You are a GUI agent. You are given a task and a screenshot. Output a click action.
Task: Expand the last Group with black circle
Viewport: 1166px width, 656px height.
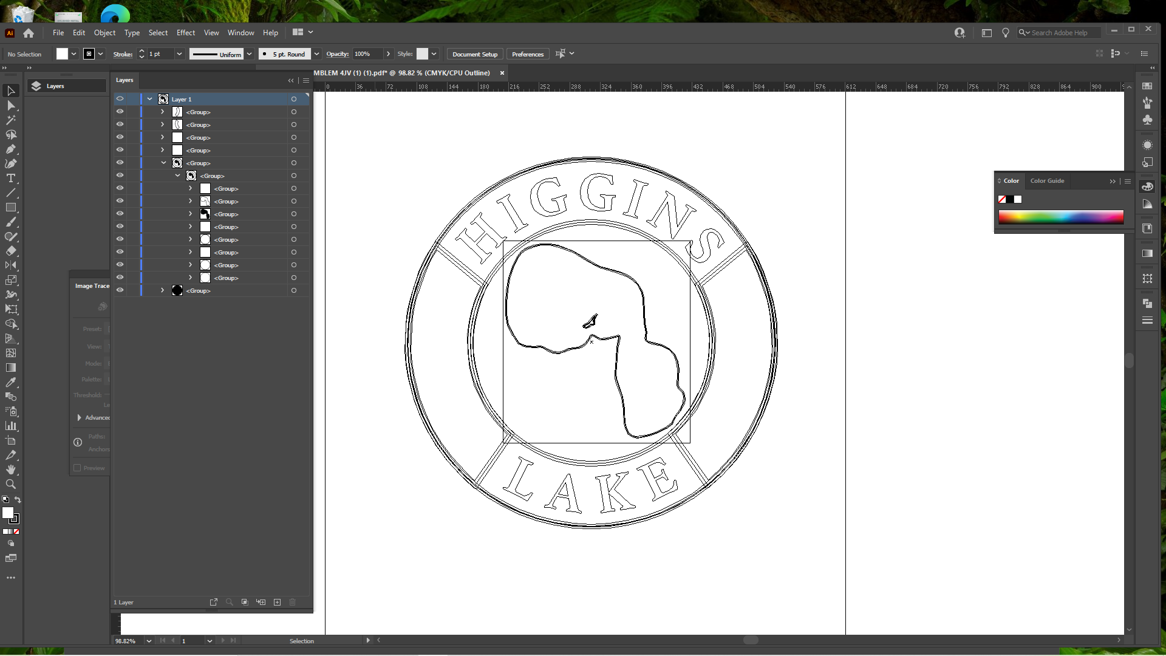point(162,290)
